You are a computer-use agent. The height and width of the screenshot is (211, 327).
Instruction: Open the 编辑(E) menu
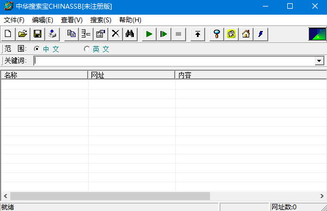(42, 20)
